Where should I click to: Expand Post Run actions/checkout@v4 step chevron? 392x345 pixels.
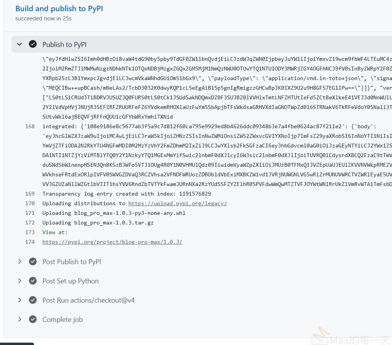pyautogui.click(x=19, y=300)
